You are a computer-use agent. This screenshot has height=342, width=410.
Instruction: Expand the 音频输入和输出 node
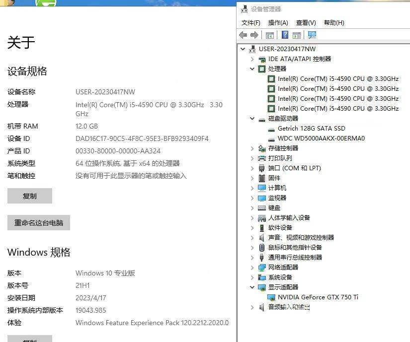click(252, 307)
